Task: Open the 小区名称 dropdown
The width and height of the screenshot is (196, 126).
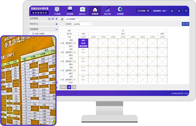Action: click(x=82, y=24)
